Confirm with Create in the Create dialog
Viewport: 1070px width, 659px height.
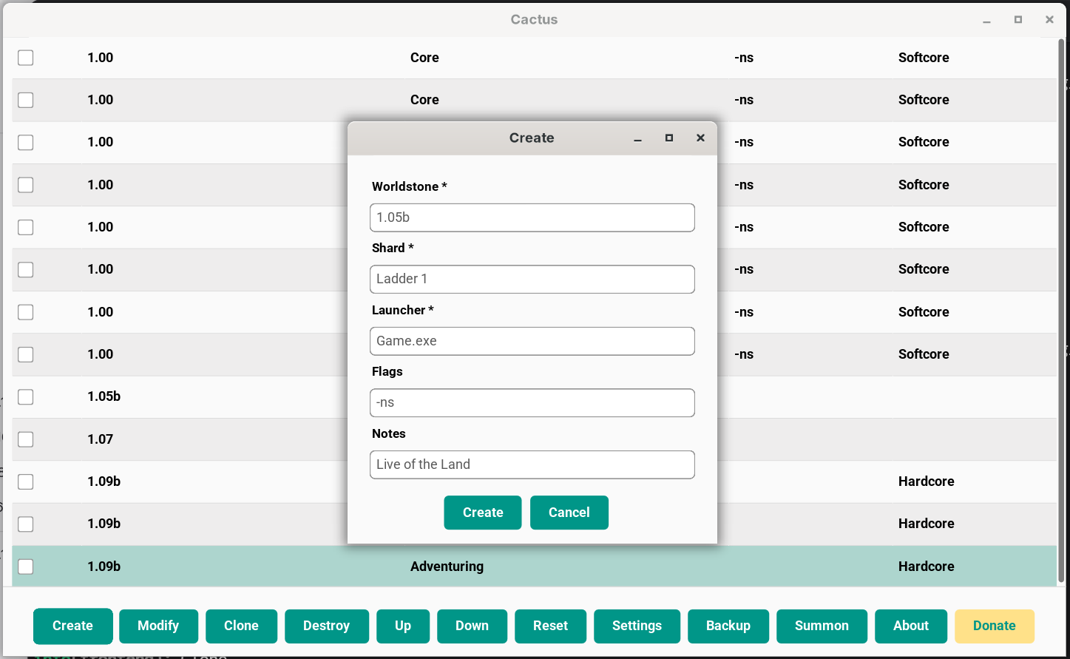coord(482,513)
